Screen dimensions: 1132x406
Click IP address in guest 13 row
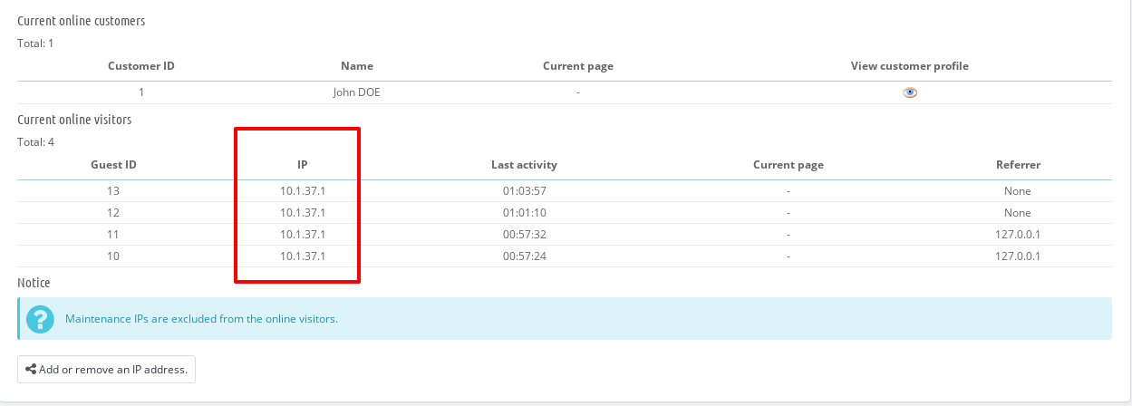pyautogui.click(x=303, y=191)
